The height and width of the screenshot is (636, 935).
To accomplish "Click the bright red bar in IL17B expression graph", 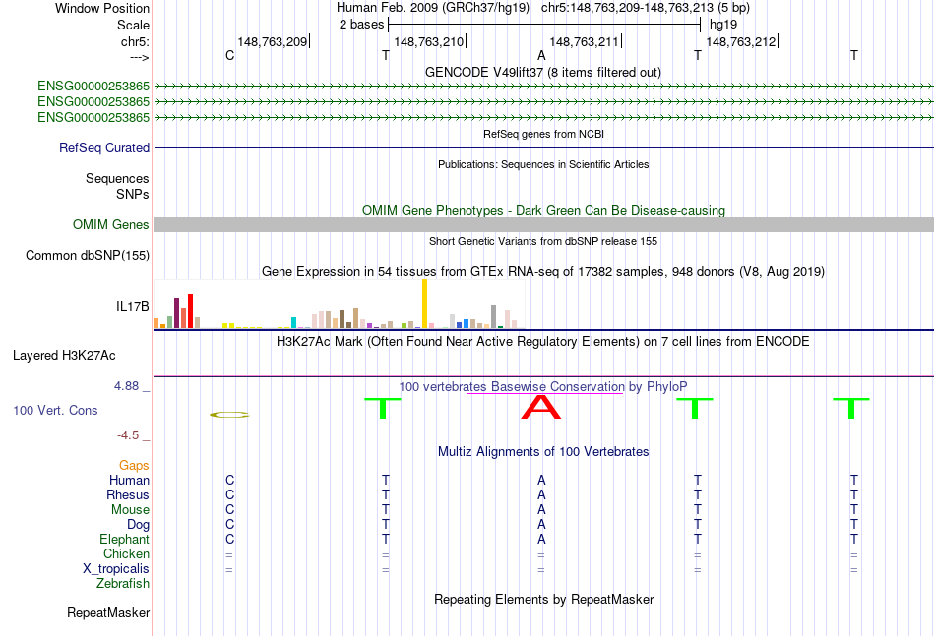I will [190, 311].
